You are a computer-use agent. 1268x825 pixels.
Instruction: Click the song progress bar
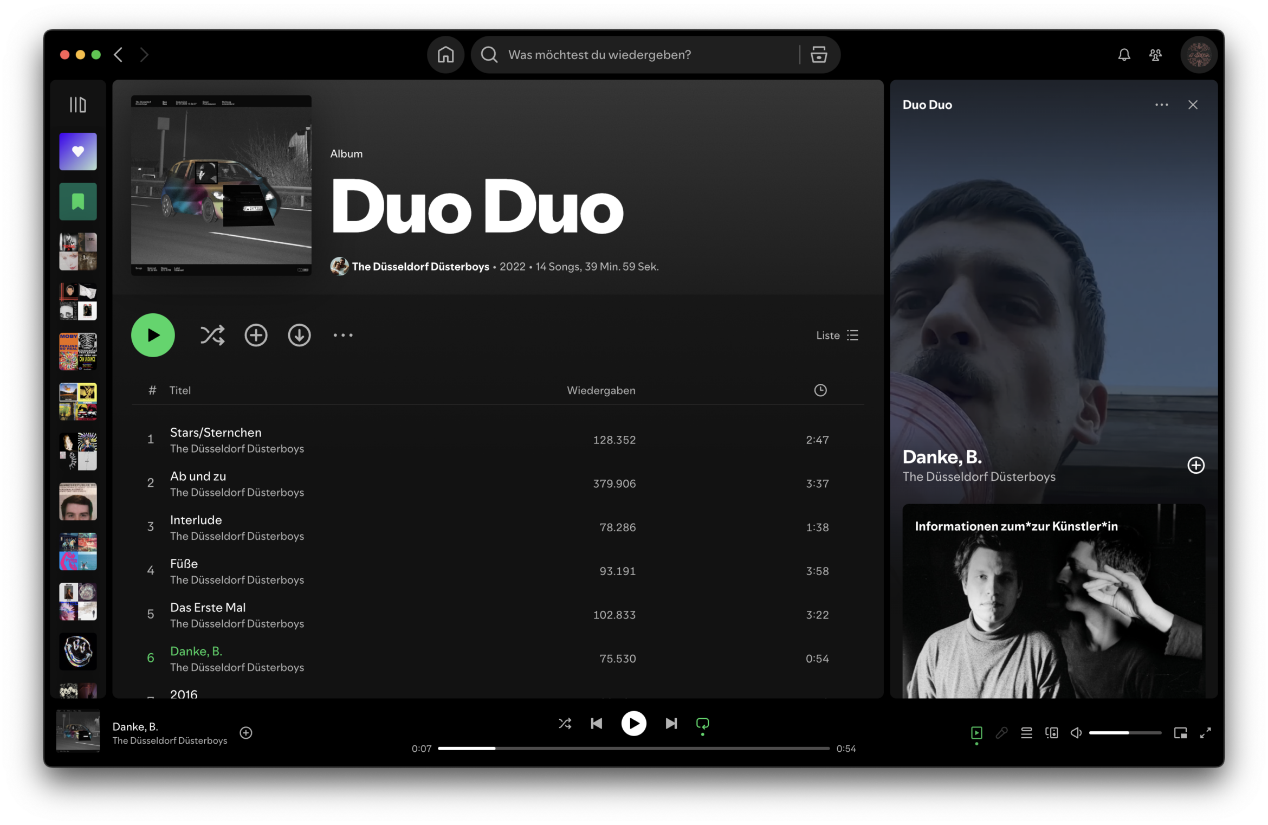coord(633,748)
